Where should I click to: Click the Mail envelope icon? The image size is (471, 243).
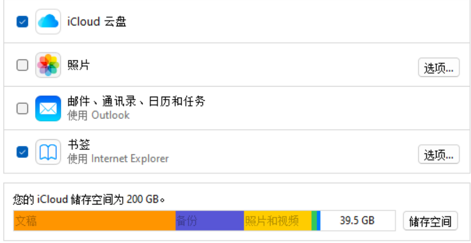coord(48,108)
